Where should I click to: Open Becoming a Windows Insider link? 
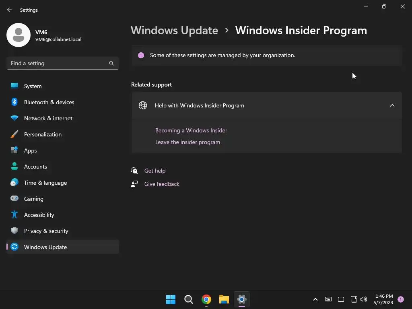point(191,130)
